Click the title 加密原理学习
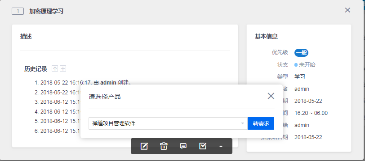 [x=46, y=11]
